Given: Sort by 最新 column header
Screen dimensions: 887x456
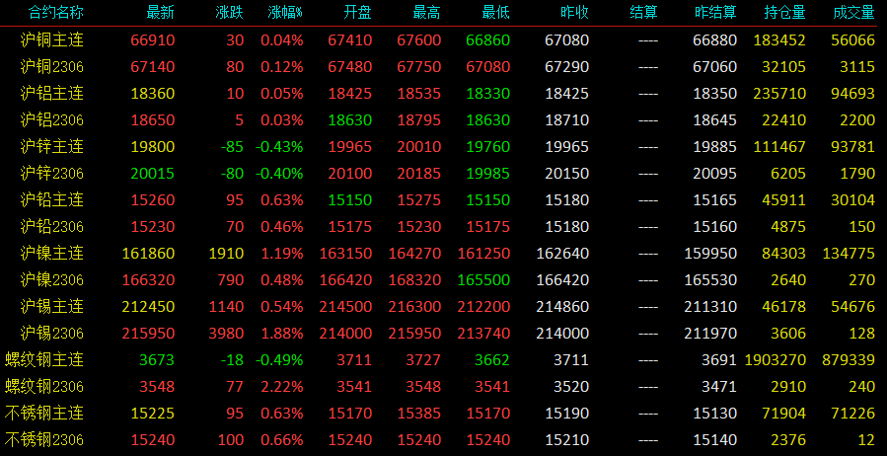Looking at the screenshot, I should [x=161, y=13].
